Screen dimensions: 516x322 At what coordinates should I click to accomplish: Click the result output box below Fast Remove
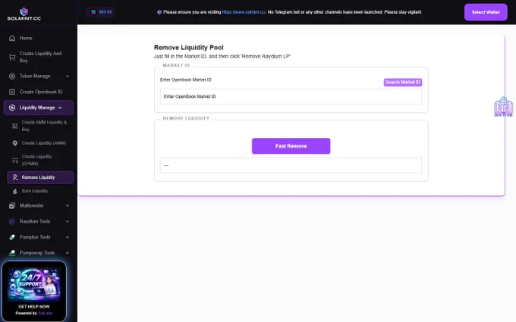291,166
